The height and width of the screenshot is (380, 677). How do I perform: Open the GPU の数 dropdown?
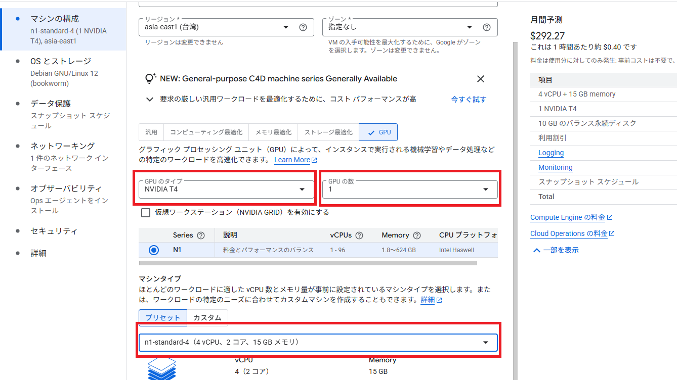tap(410, 189)
